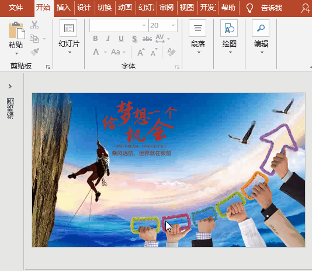The image size is (312, 271).
Task: Open the font color dropdown arrow
Action: (105, 53)
